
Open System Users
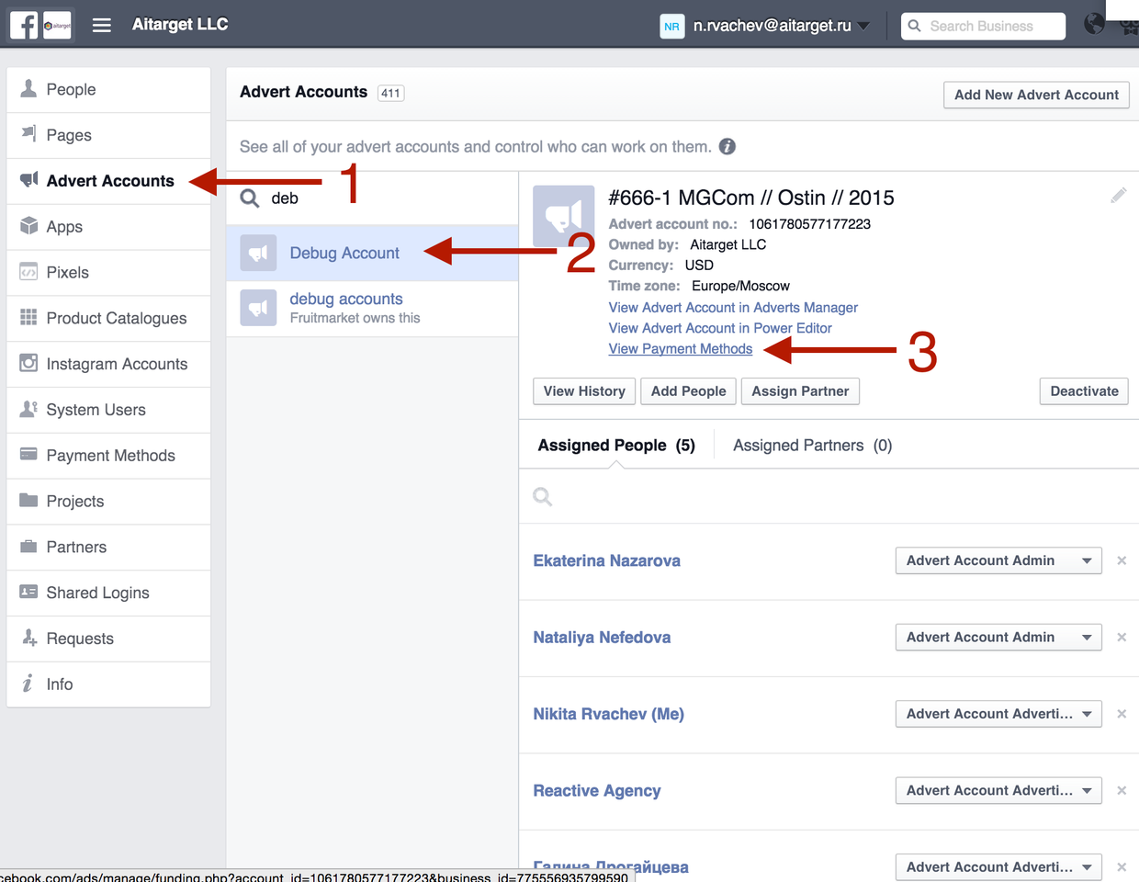(x=108, y=410)
